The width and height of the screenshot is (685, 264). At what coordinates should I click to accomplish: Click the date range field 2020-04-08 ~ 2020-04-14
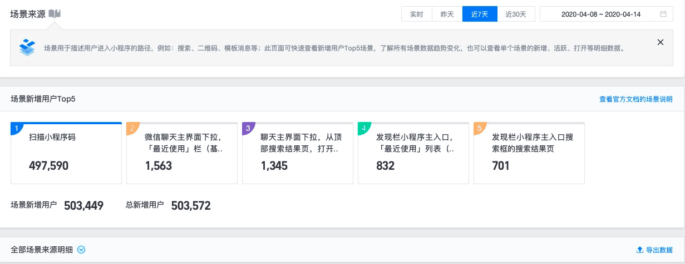[x=606, y=14]
